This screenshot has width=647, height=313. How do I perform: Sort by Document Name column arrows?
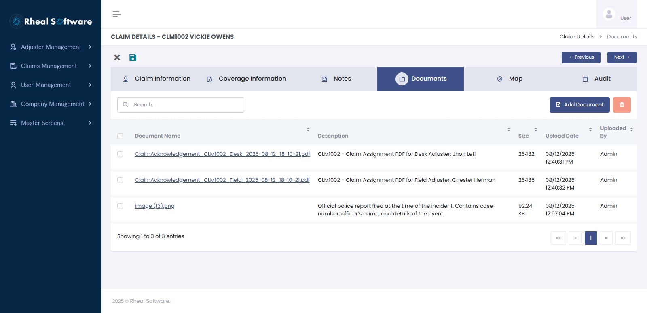308,129
